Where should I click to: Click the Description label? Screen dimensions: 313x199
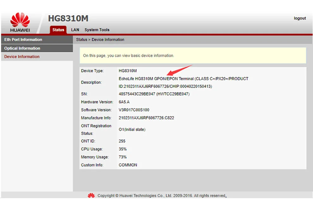[x=91, y=82]
